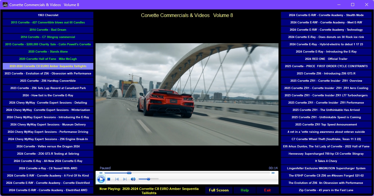Open It Takes A Chevy

pos(326,161)
